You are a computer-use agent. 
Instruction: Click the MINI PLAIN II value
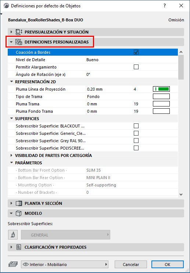pyautogui.click(x=98, y=178)
